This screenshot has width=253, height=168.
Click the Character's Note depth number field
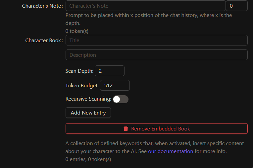[x=236, y=6]
